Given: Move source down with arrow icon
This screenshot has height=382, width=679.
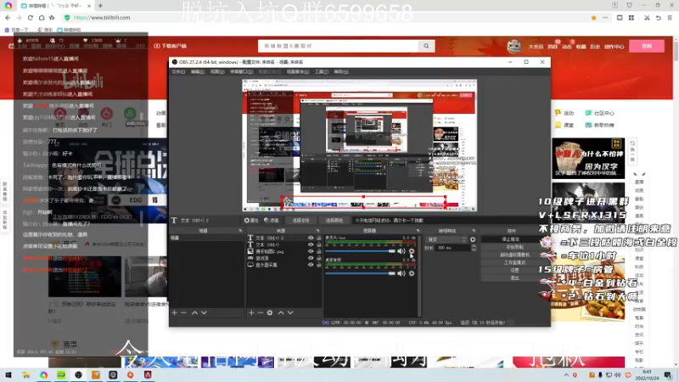Looking at the screenshot, I should (x=290, y=312).
